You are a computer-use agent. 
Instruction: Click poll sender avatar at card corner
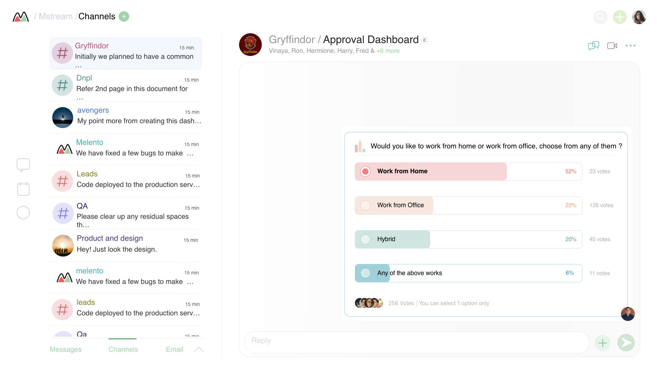click(x=628, y=314)
